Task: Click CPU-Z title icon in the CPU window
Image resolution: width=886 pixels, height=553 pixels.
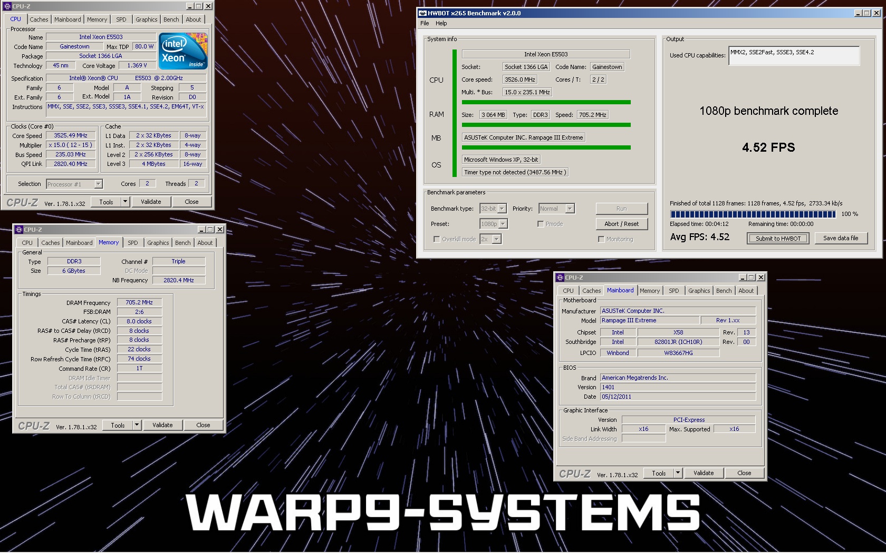Action: (7, 6)
